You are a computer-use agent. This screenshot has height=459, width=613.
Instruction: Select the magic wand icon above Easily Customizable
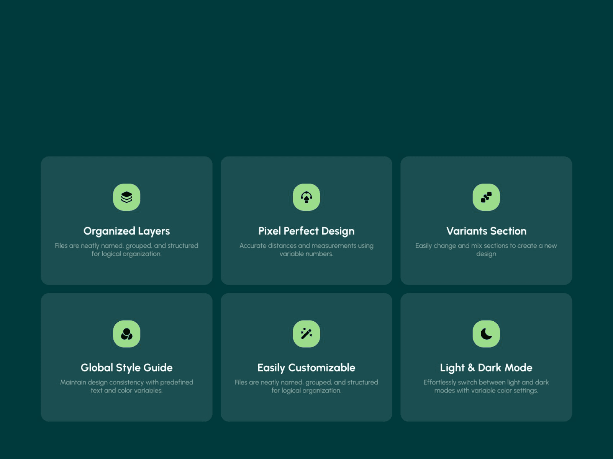click(x=306, y=333)
